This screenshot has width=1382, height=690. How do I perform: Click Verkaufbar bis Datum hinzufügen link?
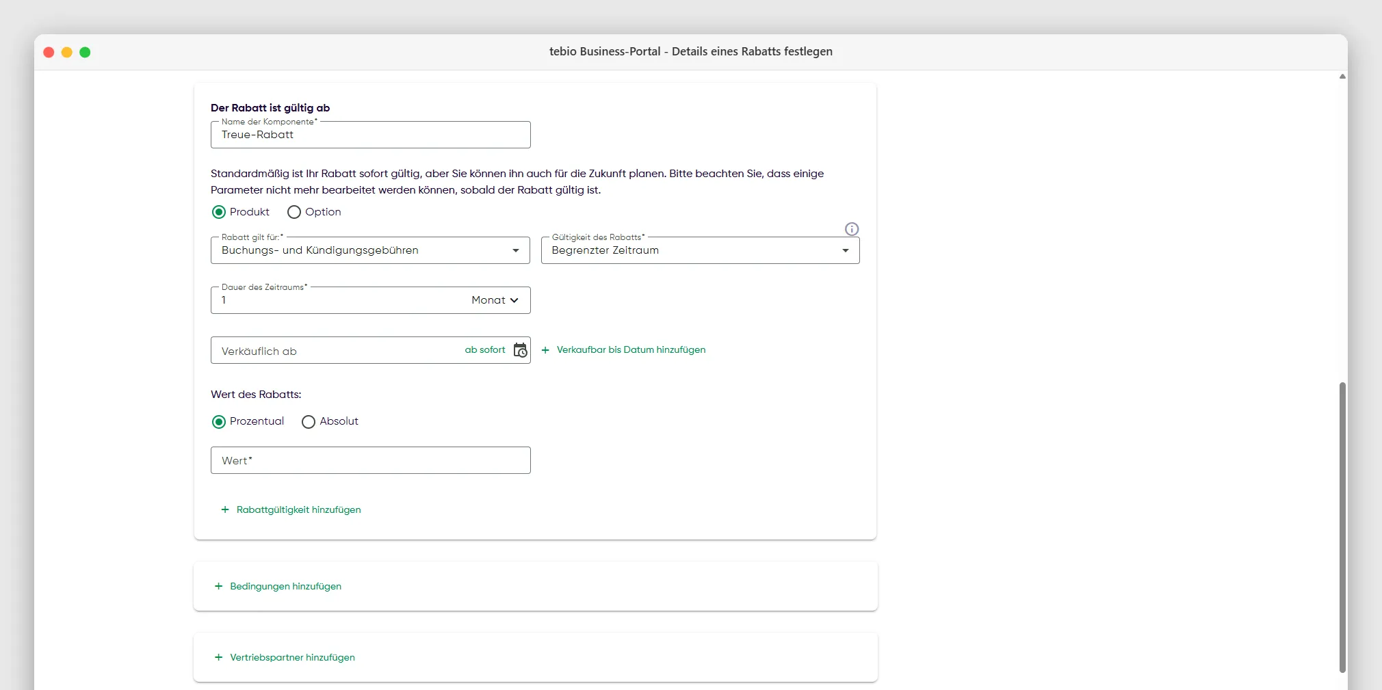(x=631, y=349)
